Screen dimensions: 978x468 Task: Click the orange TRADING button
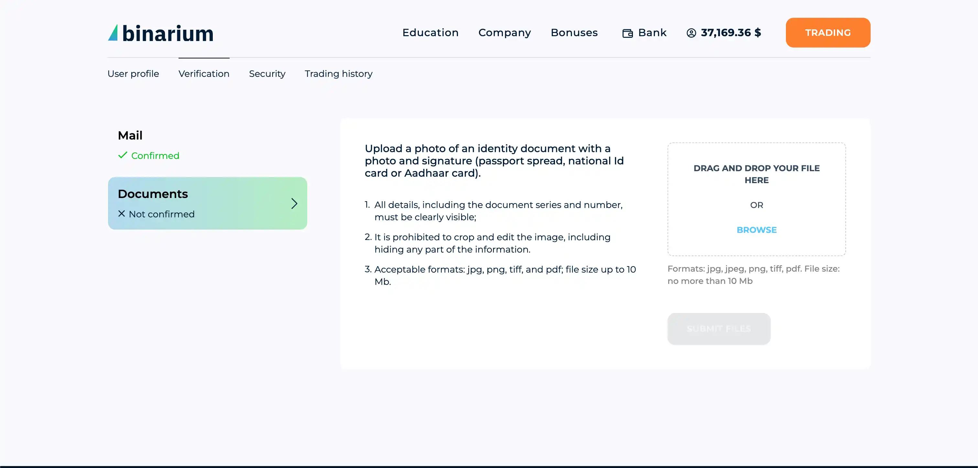[x=828, y=33]
